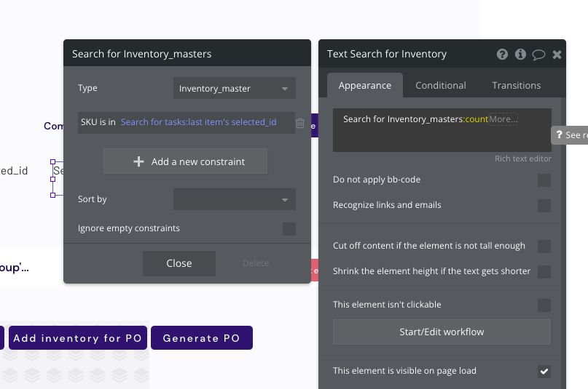This screenshot has height=389, width=588.
Task: Click the Search for tasks constraint expression
Action: tap(198, 122)
